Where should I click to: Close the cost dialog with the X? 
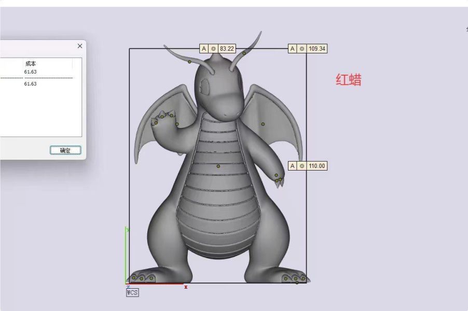(x=80, y=46)
